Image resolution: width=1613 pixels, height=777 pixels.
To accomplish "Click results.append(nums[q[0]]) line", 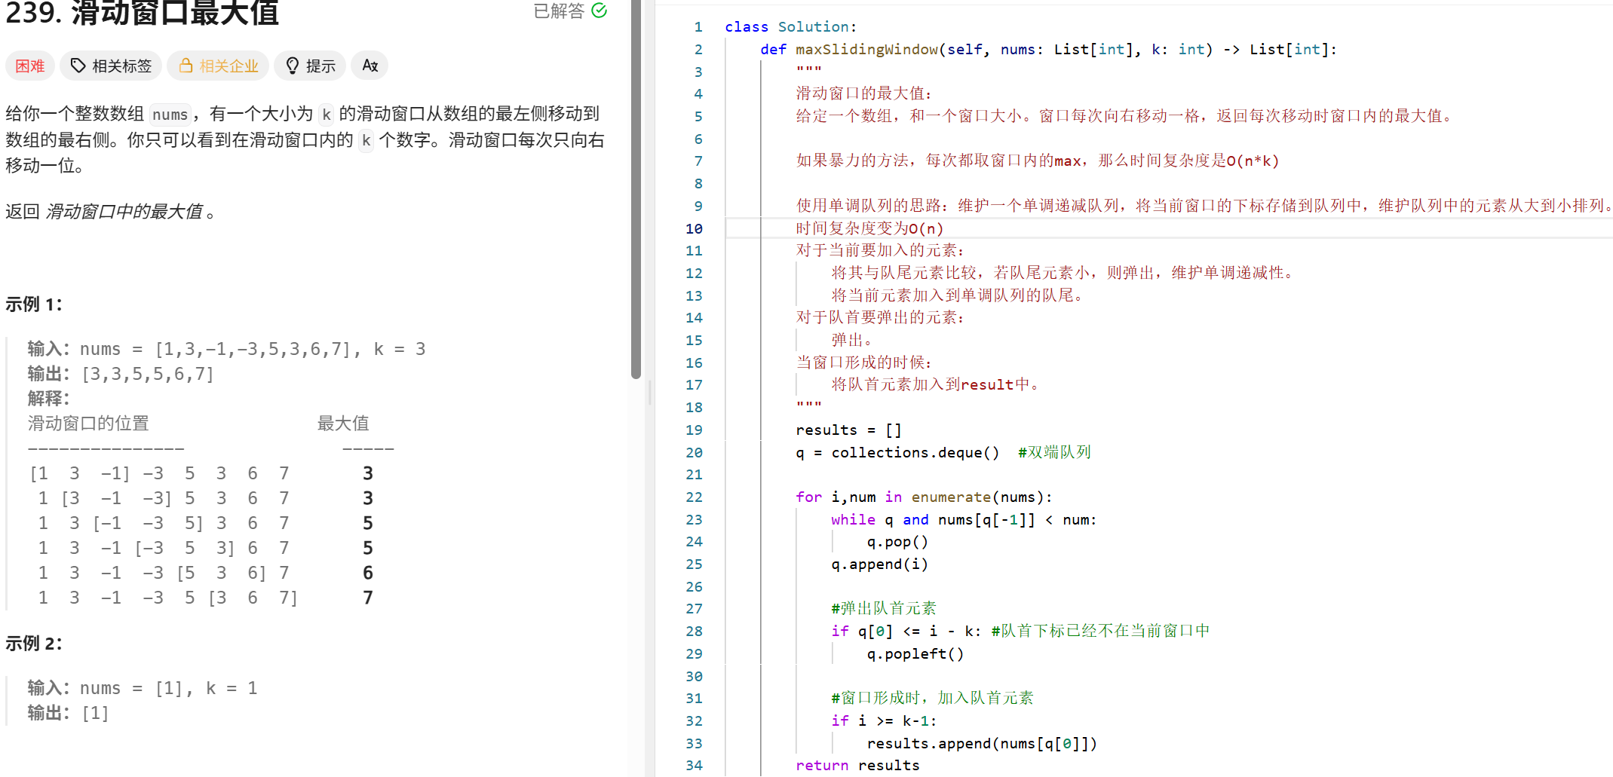I will [982, 743].
